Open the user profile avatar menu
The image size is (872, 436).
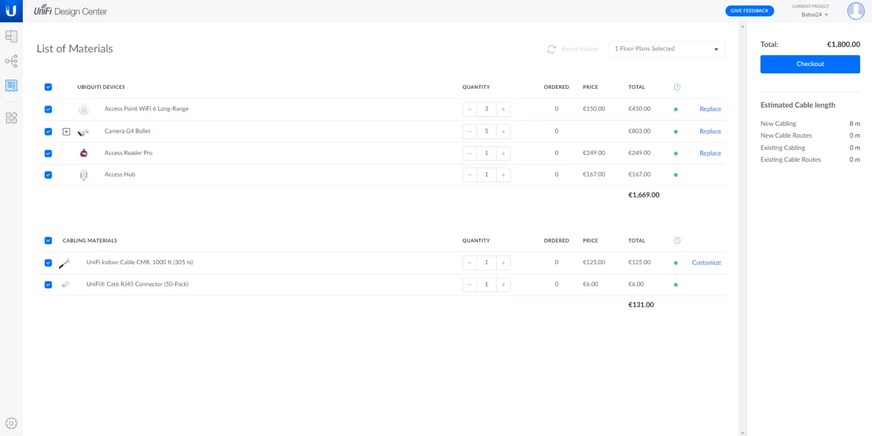click(x=856, y=11)
